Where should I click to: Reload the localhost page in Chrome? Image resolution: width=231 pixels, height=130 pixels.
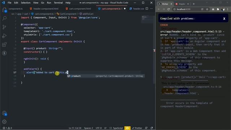click(x=169, y=9)
